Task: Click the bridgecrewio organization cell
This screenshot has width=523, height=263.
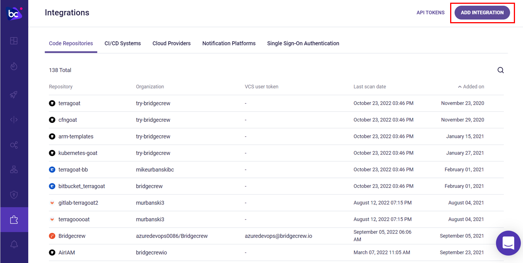Action: click(x=151, y=252)
